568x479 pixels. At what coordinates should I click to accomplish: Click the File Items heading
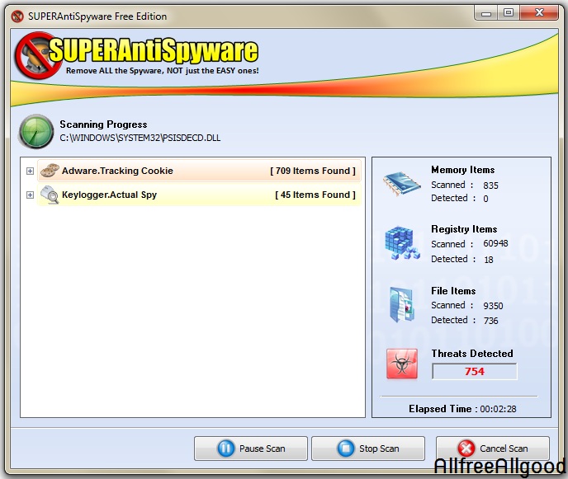[x=453, y=291]
